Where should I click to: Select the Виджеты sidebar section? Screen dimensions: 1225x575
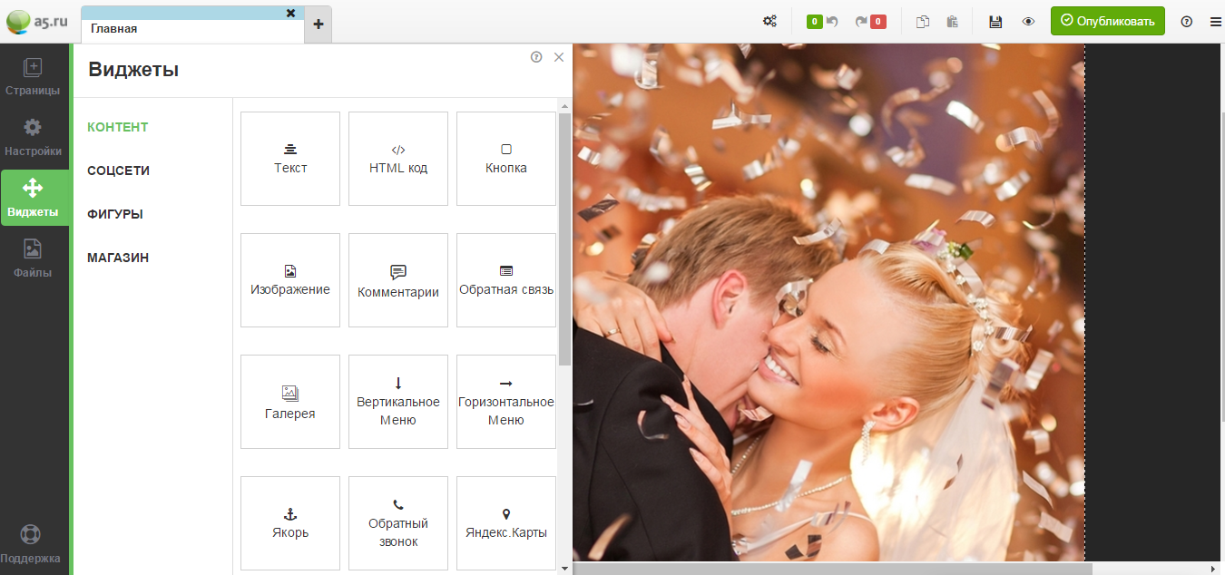pos(34,200)
